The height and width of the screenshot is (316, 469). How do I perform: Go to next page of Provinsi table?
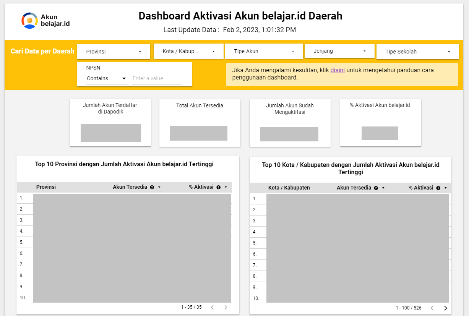click(226, 307)
